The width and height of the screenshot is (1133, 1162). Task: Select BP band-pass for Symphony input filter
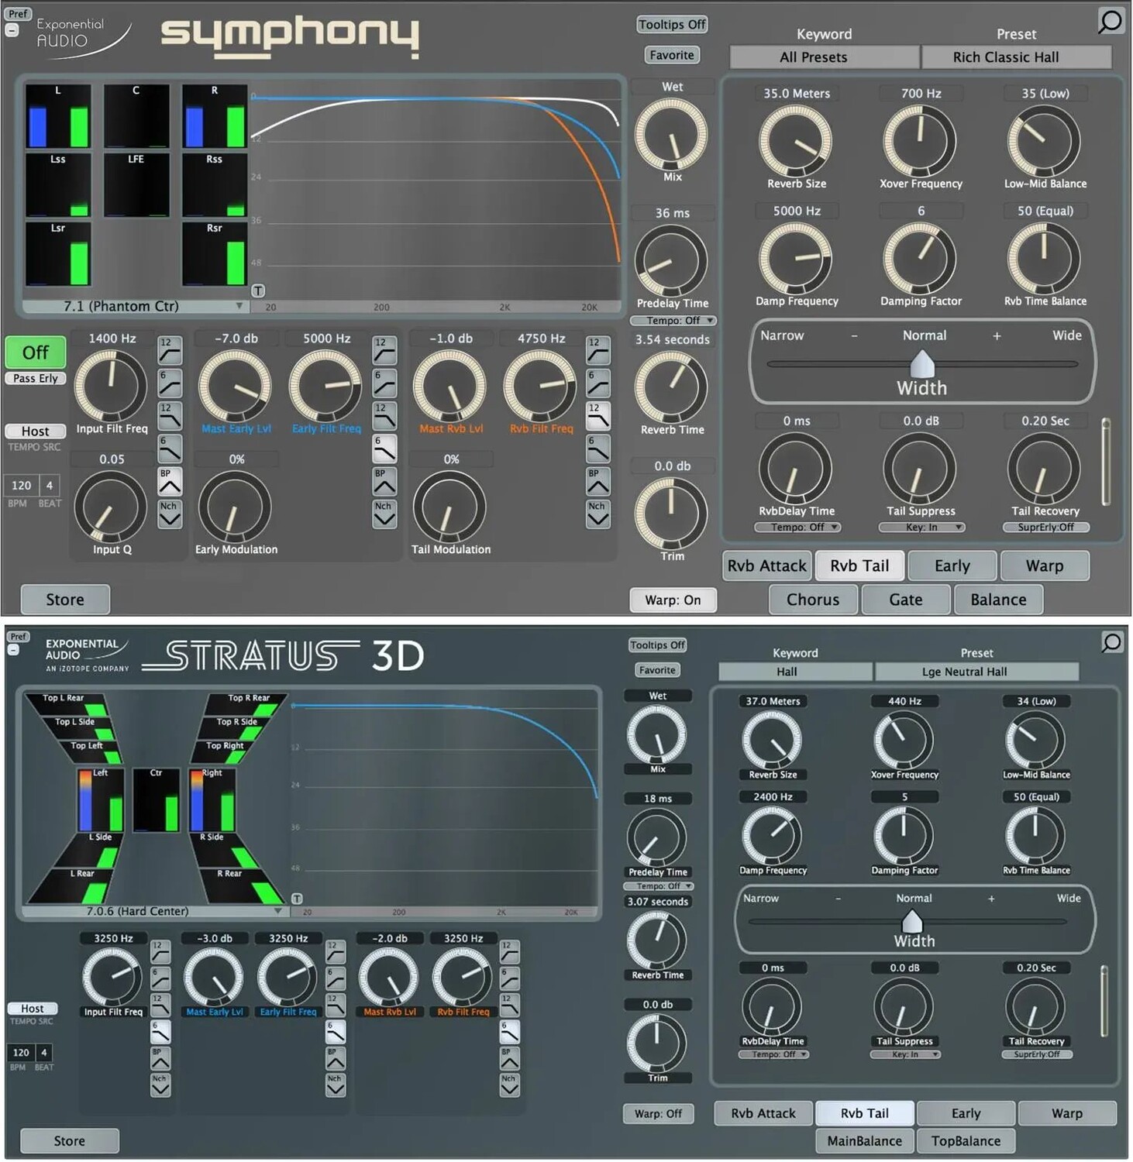tap(169, 482)
